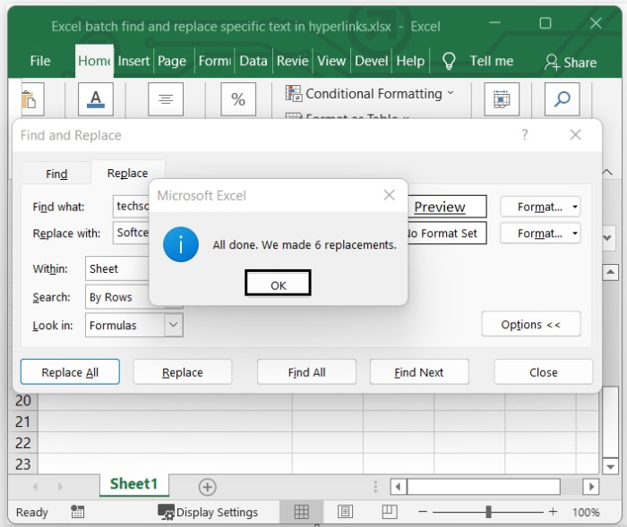Switch to the Find tab

click(56, 174)
